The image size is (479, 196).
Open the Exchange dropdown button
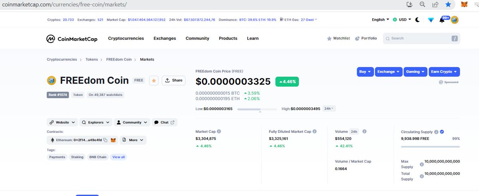[388, 72]
